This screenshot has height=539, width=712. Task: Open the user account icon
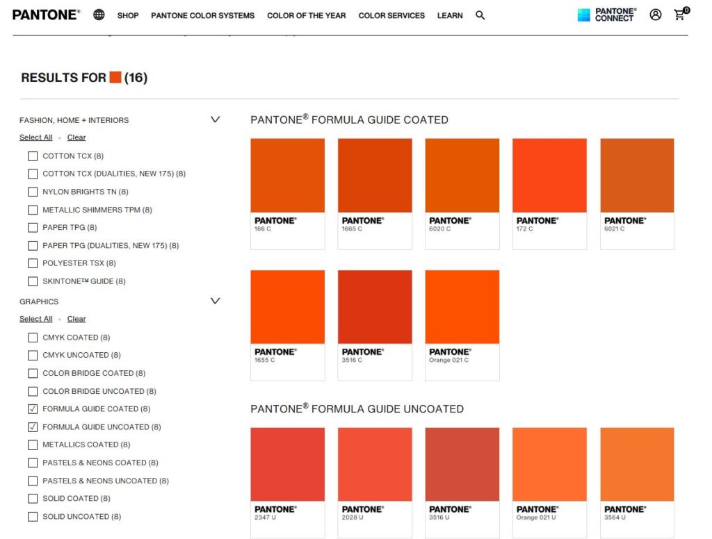pyautogui.click(x=655, y=15)
